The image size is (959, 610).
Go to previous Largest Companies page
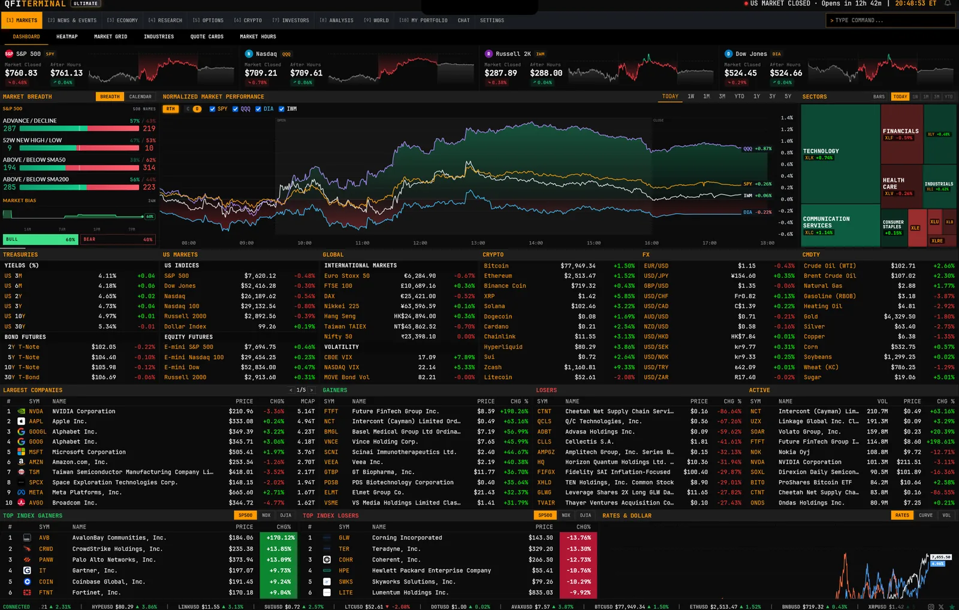tap(291, 390)
